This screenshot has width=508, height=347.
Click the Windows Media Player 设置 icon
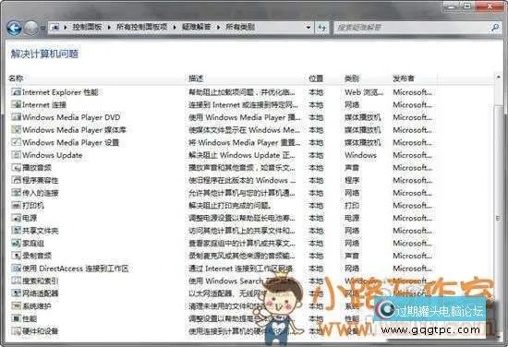[16, 142]
